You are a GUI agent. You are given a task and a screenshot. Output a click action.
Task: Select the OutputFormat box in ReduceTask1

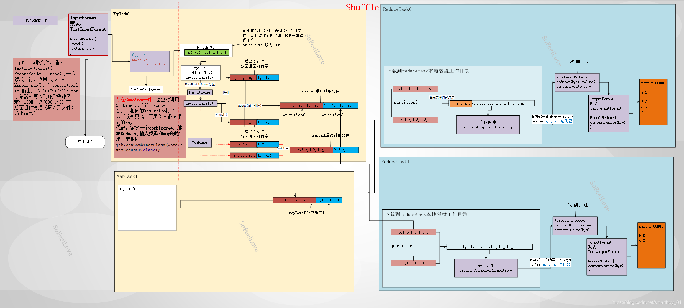click(607, 257)
